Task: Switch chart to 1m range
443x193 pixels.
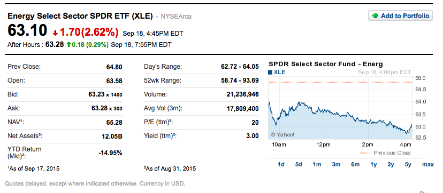Action: [x=317, y=165]
